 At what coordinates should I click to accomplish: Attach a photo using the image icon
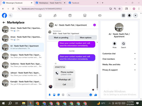54,95
